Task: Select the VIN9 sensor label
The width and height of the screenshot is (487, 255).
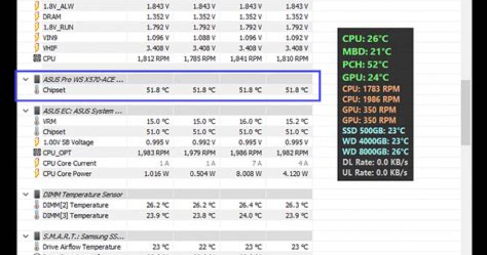Action: click(50, 38)
